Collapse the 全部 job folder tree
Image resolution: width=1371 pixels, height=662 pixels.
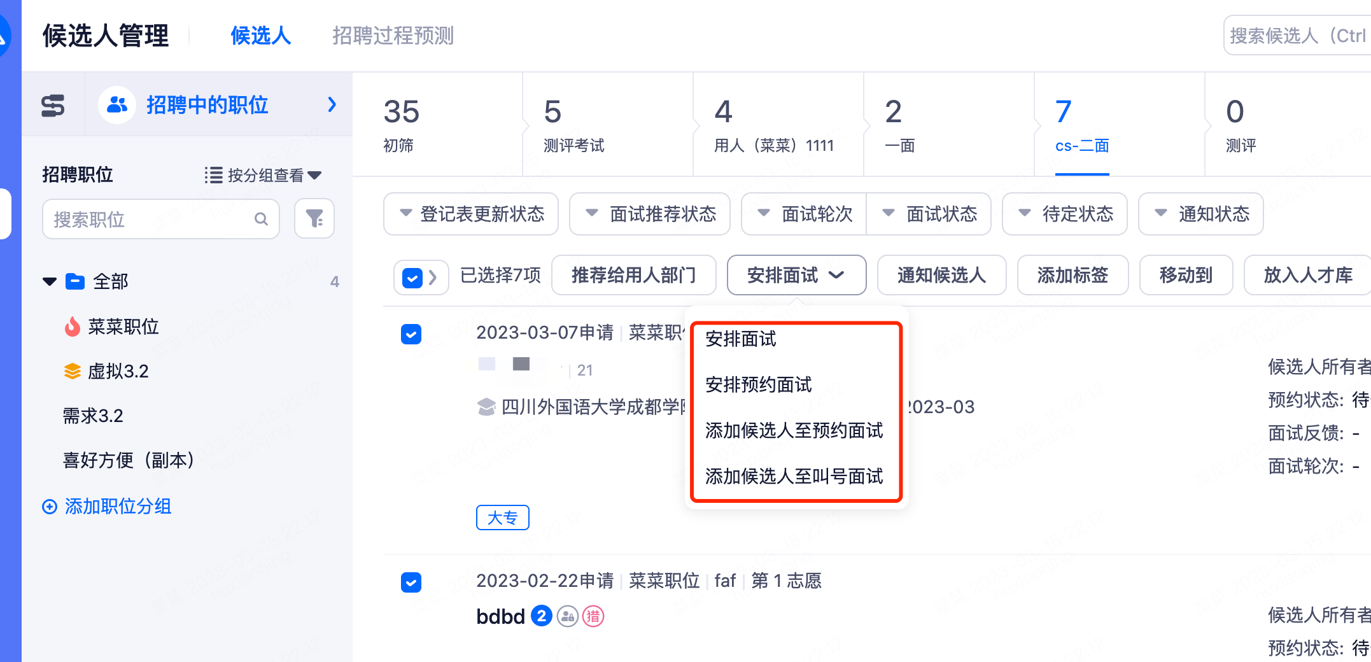(x=50, y=281)
